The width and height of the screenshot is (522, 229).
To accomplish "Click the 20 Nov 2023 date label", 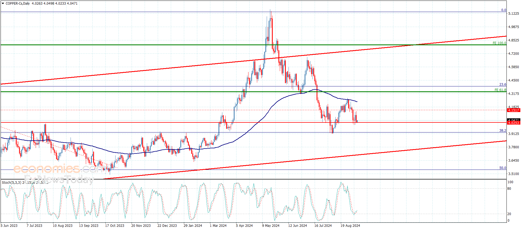I will pyautogui.click(x=141, y=225).
